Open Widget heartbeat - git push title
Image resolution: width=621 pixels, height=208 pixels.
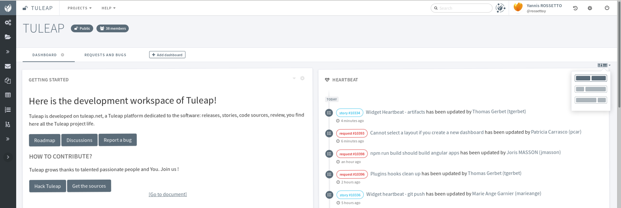click(x=395, y=194)
